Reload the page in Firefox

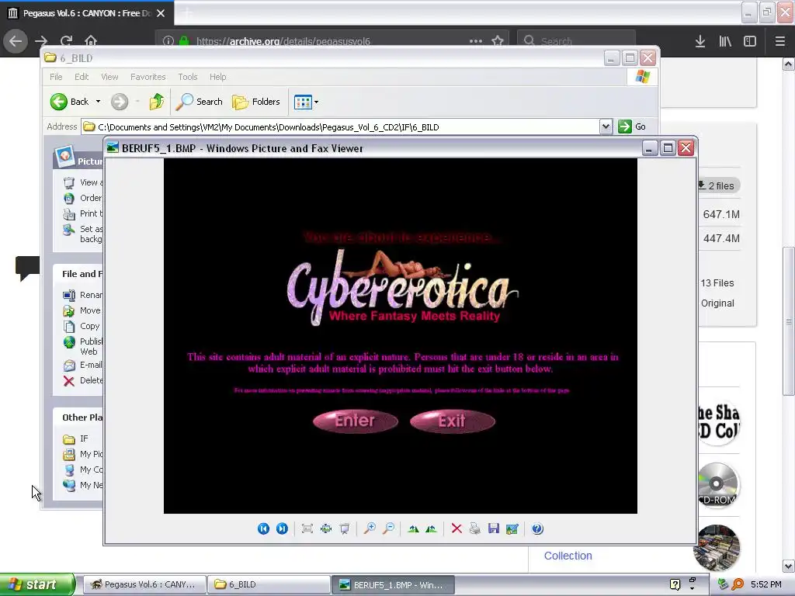tap(66, 41)
